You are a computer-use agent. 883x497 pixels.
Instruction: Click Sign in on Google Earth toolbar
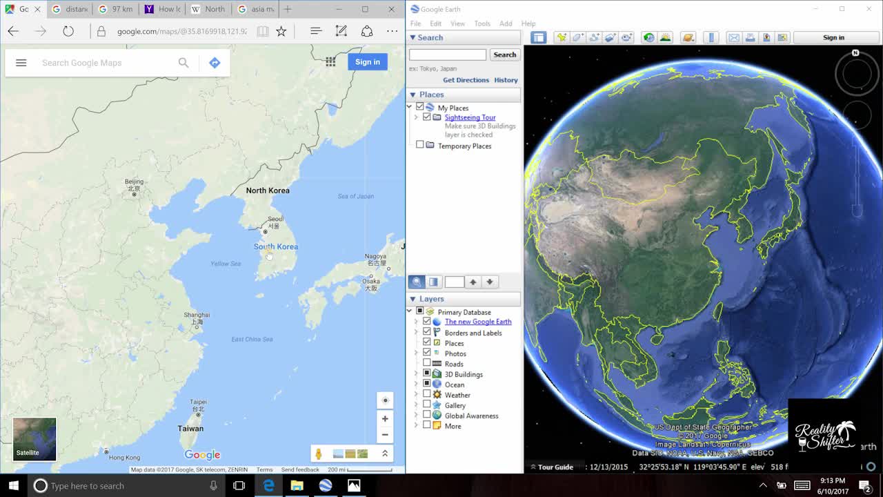point(833,37)
